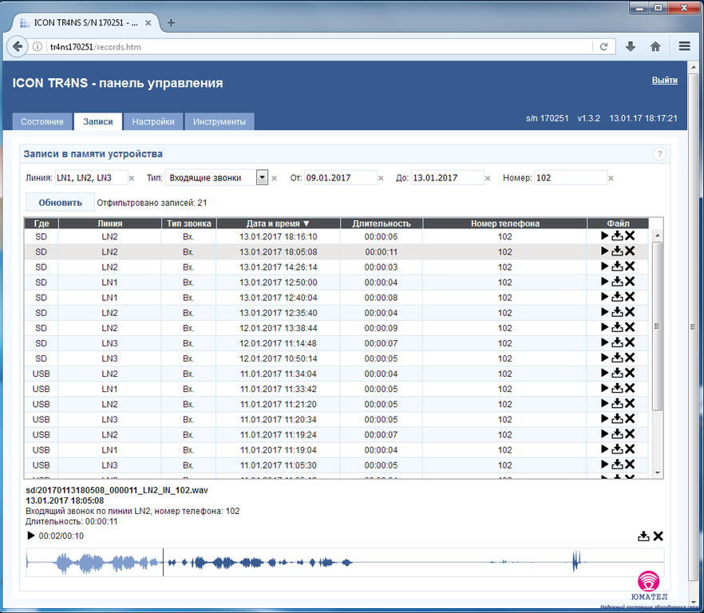Sort by the Где column header
The width and height of the screenshot is (704, 613).
click(x=42, y=223)
